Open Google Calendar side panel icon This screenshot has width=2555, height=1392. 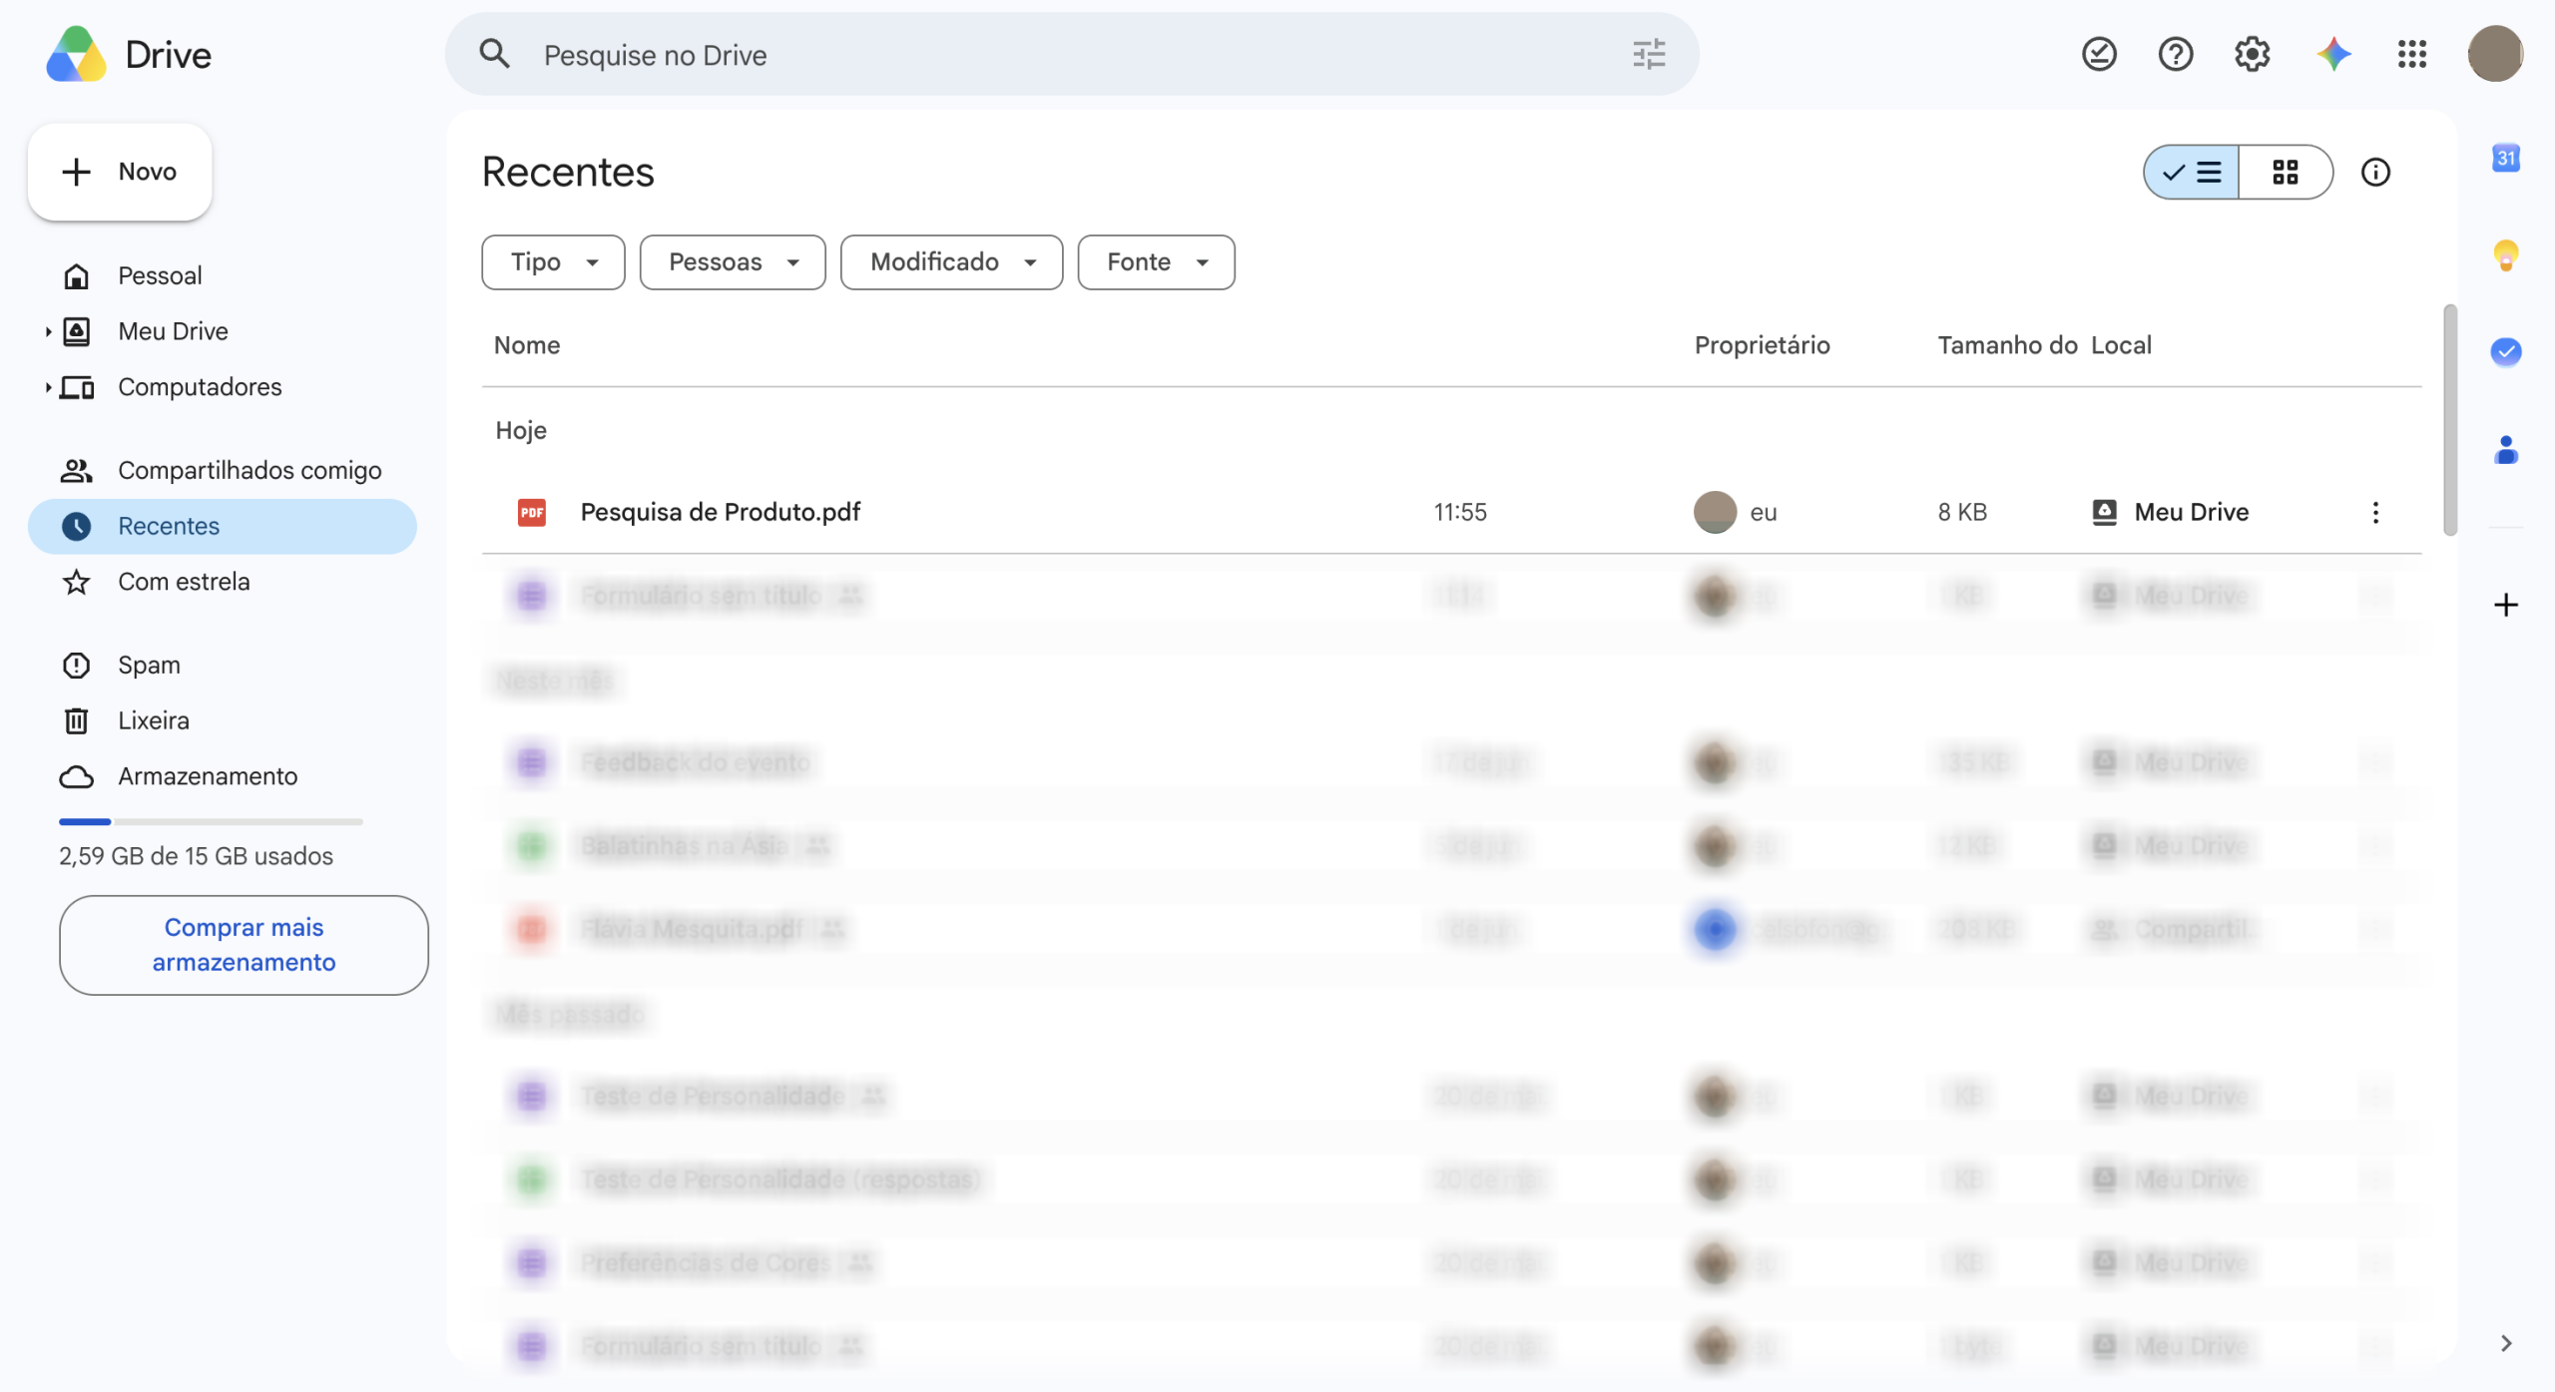[2506, 158]
